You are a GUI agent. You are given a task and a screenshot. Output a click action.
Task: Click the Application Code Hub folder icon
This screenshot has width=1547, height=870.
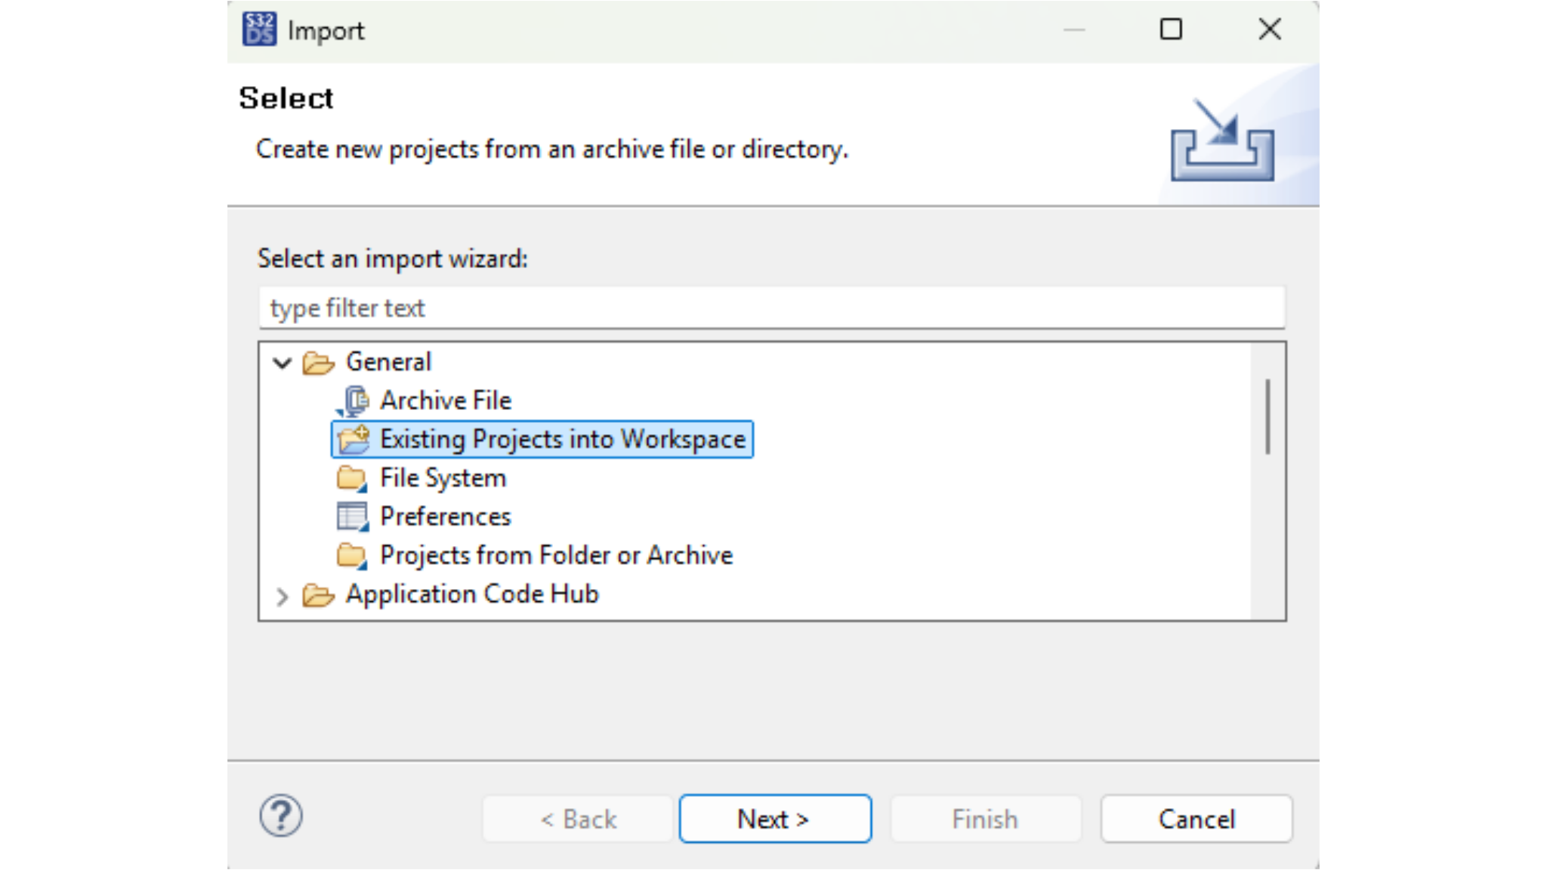click(x=318, y=595)
